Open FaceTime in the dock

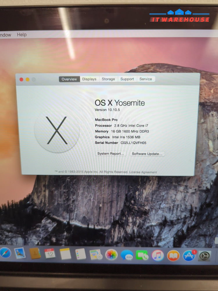(x=142, y=255)
